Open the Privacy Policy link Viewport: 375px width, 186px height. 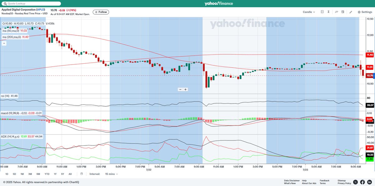[x=344, y=183]
